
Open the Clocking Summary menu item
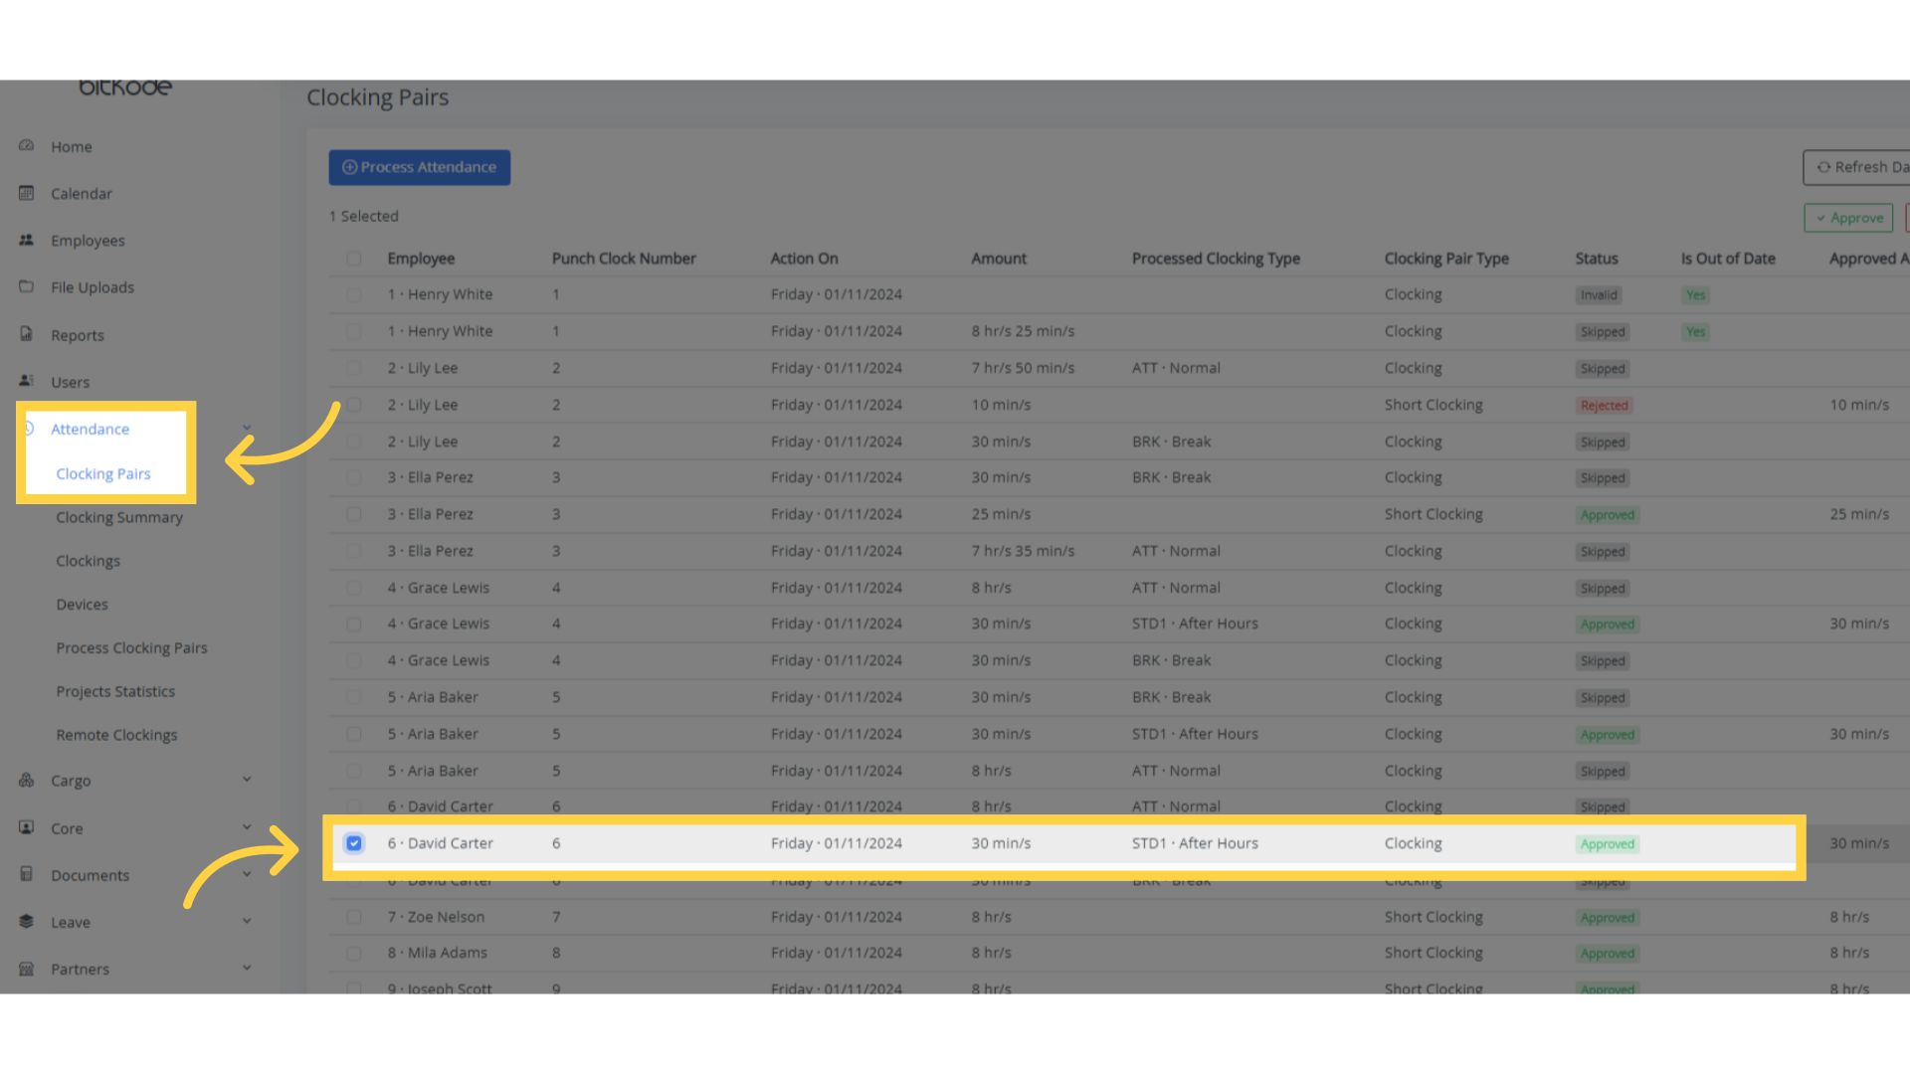pos(119,517)
